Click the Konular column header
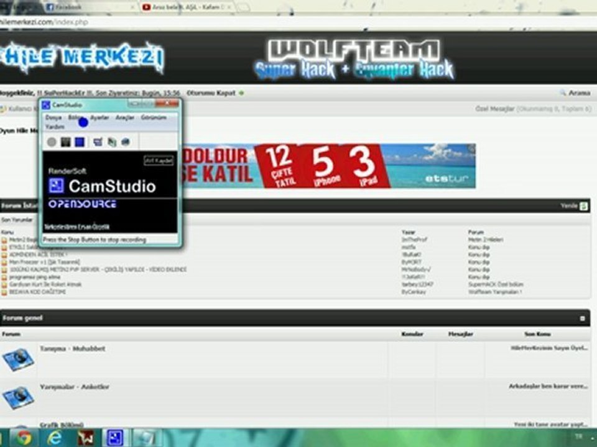Image resolution: width=597 pixels, height=447 pixels. [412, 334]
